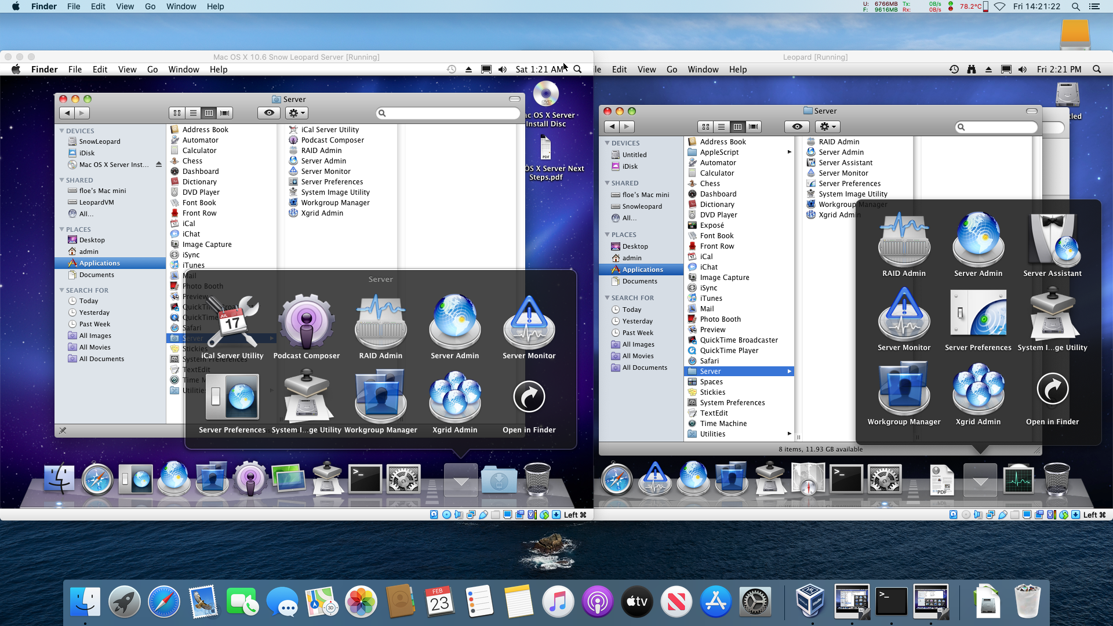Open Server Monitor in Leopard stack grid
1113x626 pixels.
pyautogui.click(x=904, y=319)
